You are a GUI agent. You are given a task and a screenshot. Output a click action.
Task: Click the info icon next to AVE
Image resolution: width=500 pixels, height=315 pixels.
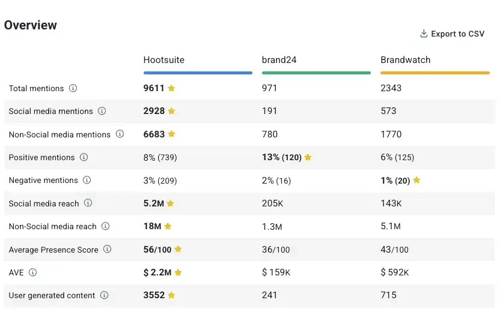coord(32,272)
